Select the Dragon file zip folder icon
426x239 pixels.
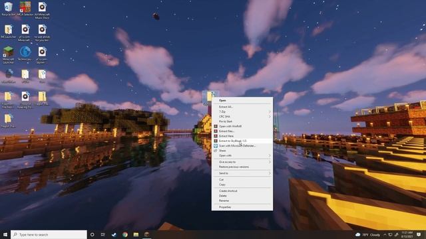pos(42,98)
